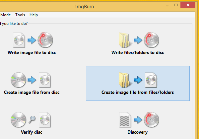Open the Tools menu
Viewport: 199px width, 139px height.
(x=20, y=15)
